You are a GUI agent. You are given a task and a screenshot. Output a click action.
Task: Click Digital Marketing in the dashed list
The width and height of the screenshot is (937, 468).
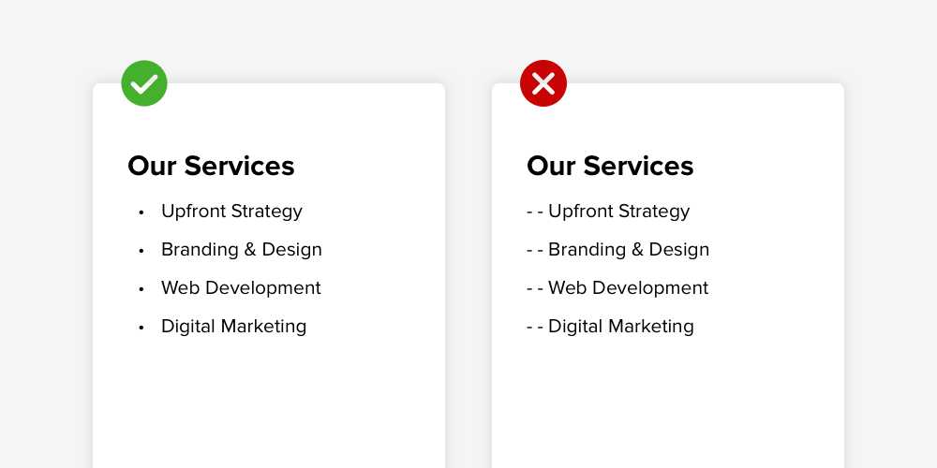621,326
